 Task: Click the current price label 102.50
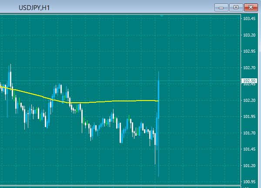click(x=249, y=81)
